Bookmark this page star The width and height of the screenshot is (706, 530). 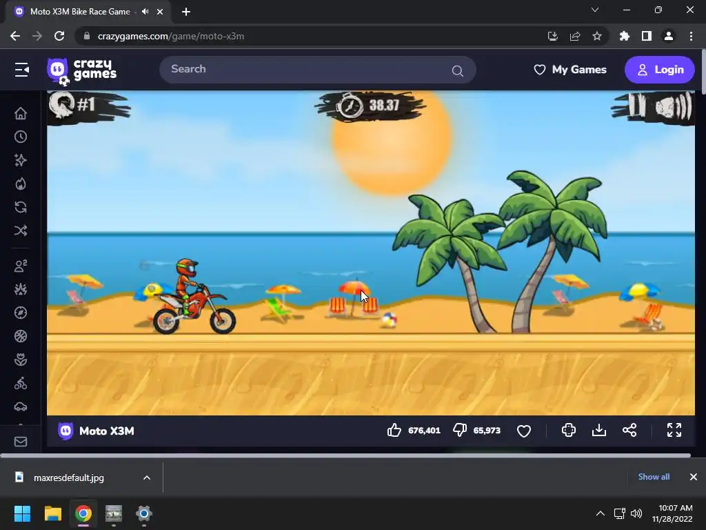click(x=597, y=36)
